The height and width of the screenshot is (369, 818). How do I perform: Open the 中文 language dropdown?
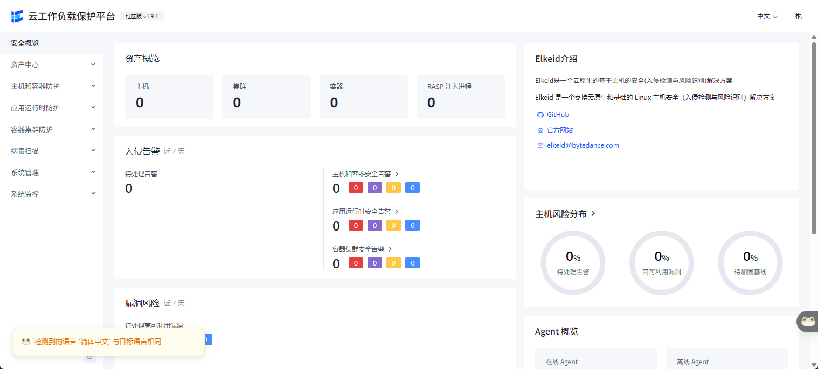[767, 16]
